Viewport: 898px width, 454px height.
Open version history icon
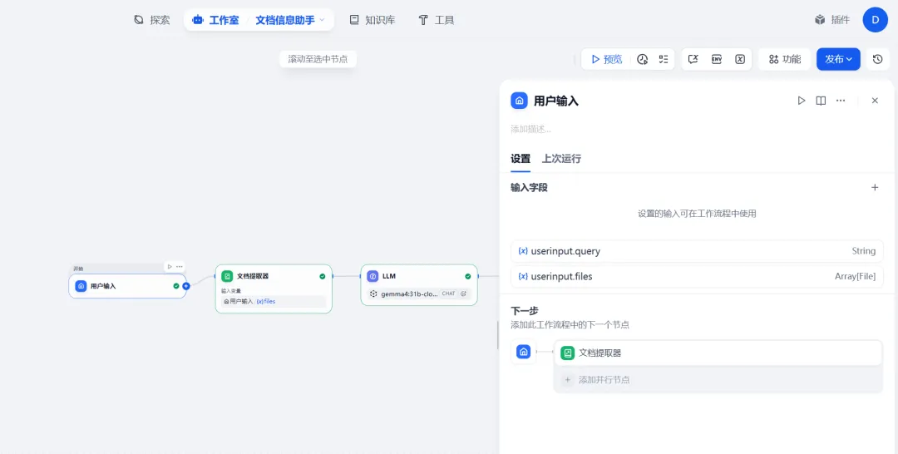pyautogui.click(x=877, y=59)
